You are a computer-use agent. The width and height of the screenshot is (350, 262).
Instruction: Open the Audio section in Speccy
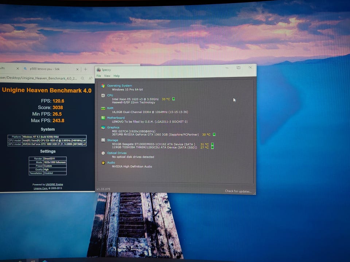111,162
